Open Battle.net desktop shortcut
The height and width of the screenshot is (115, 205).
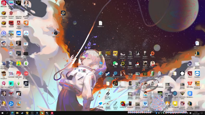pos(11,104)
